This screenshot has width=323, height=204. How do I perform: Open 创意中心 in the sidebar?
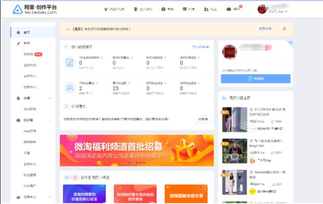[30, 87]
